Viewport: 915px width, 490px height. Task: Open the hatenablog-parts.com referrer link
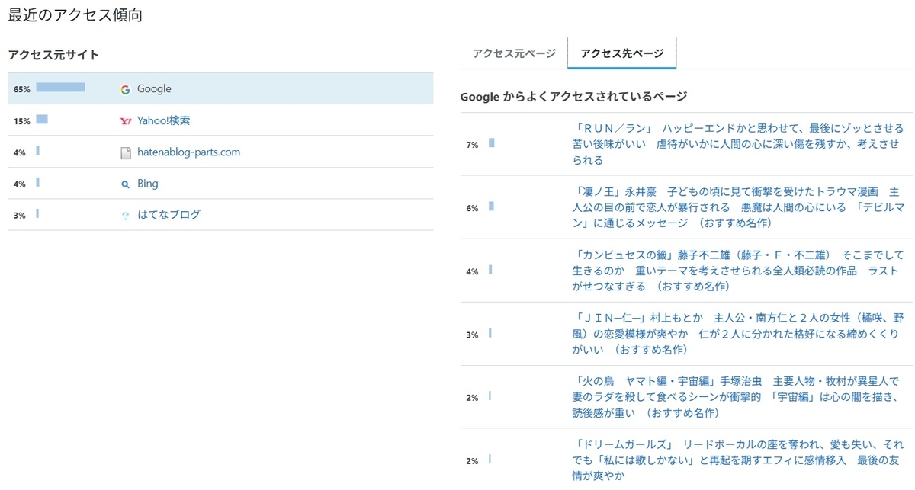point(188,152)
